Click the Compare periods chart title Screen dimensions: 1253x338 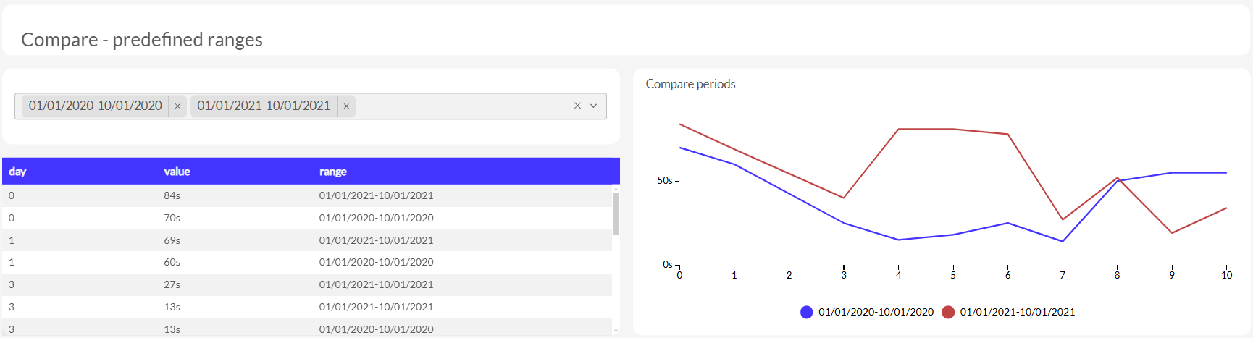pyautogui.click(x=690, y=84)
